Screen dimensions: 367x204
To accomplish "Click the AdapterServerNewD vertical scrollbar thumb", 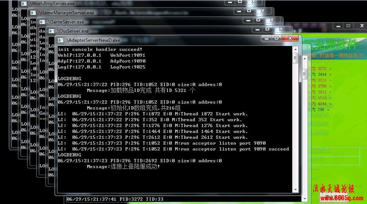I will (x=295, y=58).
